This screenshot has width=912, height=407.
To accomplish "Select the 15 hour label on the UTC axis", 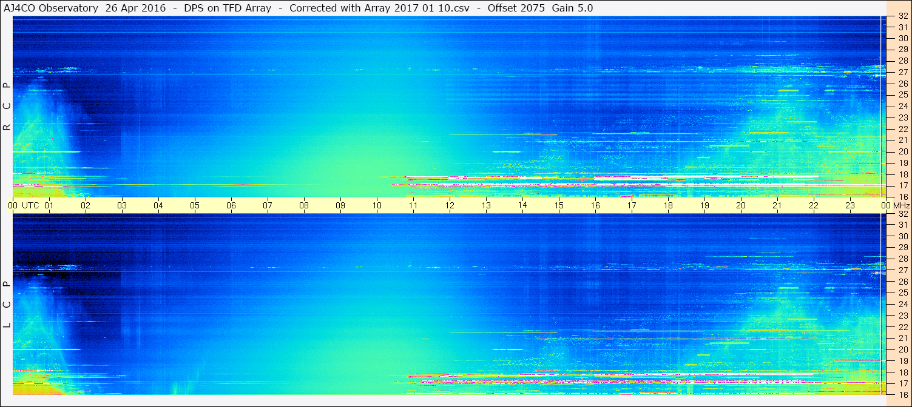I will click(x=559, y=205).
